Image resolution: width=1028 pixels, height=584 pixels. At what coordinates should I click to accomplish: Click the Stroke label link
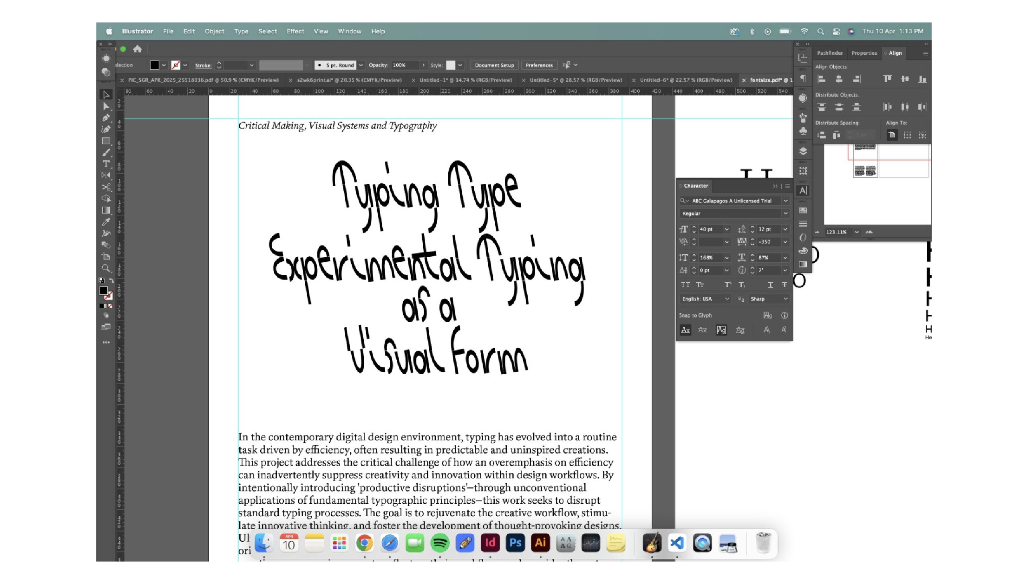tap(203, 65)
